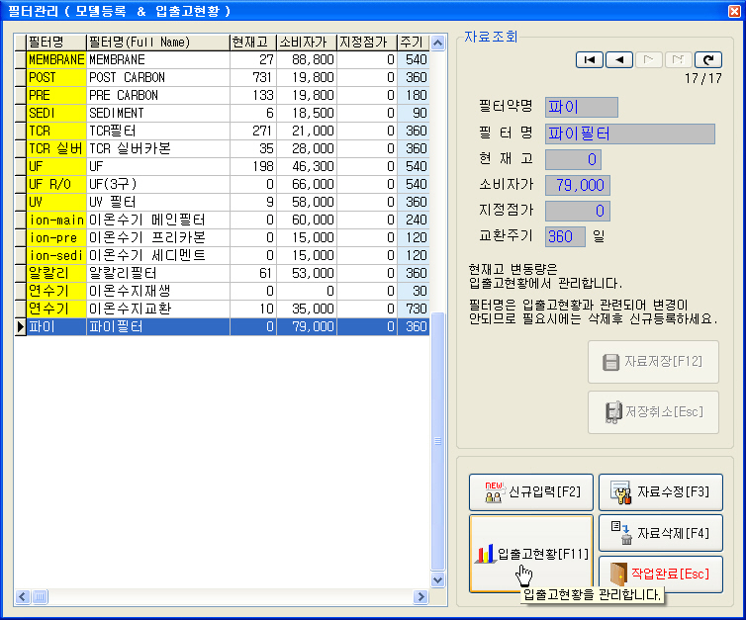Click 자료삭제[F4] delete data button
746x620 pixels.
(x=660, y=533)
